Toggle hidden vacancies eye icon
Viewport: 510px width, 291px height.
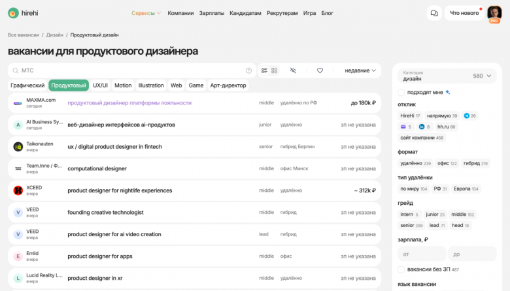(293, 70)
